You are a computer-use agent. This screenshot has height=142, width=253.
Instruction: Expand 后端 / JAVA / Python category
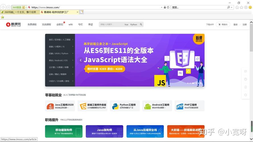pos(60,53)
